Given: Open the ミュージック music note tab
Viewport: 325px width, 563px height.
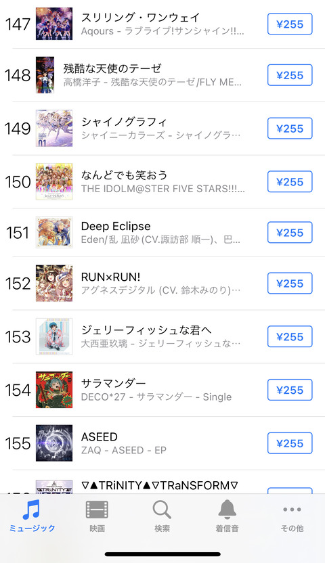Looking at the screenshot, I should pyautogui.click(x=32, y=516).
